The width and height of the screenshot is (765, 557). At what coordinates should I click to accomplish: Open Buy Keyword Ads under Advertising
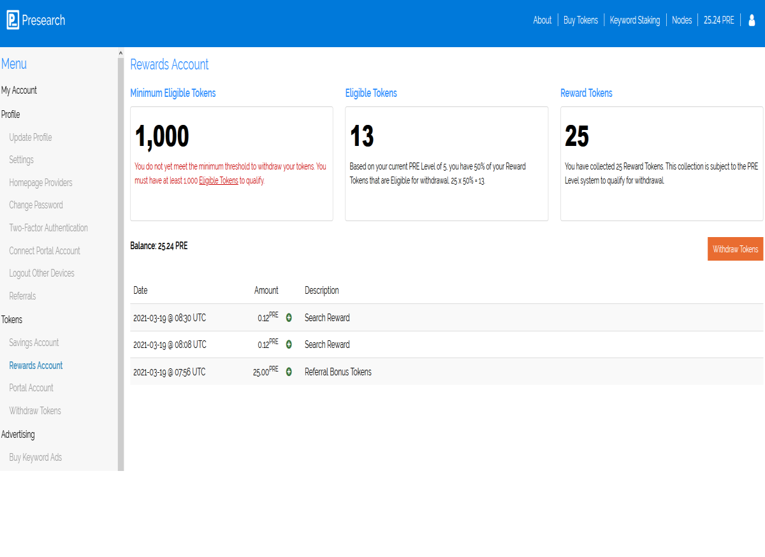point(35,457)
